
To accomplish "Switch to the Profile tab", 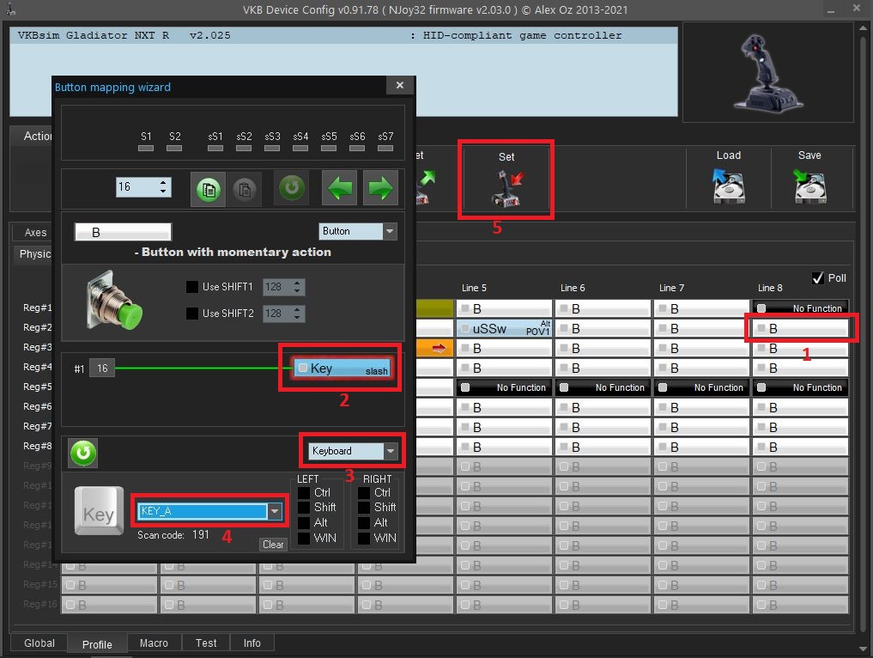I will [97, 644].
